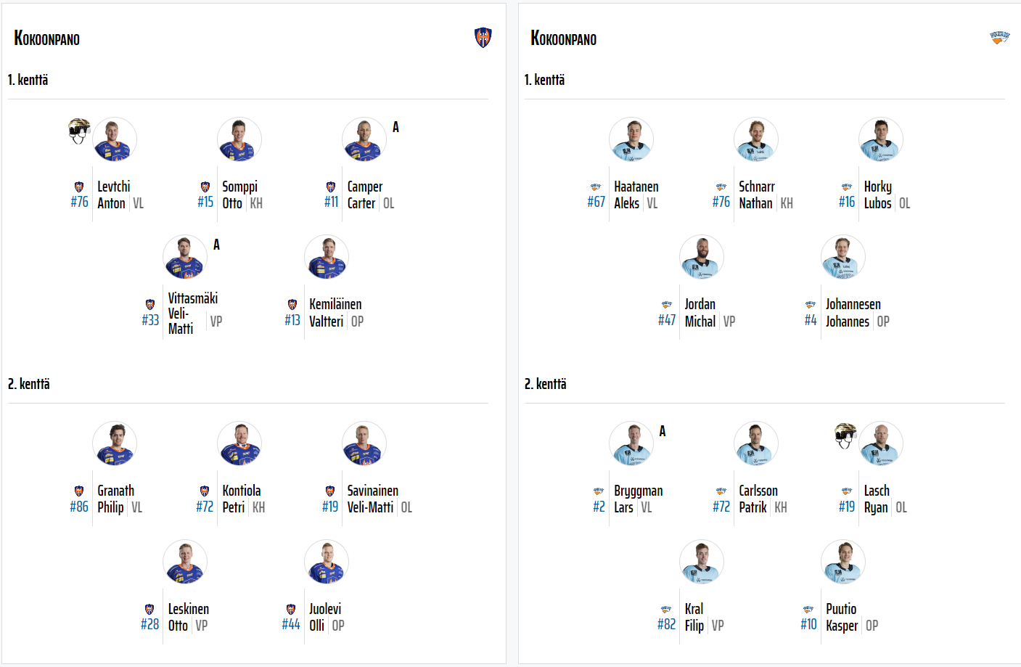Select Aleks Haatanen's player name
Screen dimensions: 1021x667
pos(636,195)
